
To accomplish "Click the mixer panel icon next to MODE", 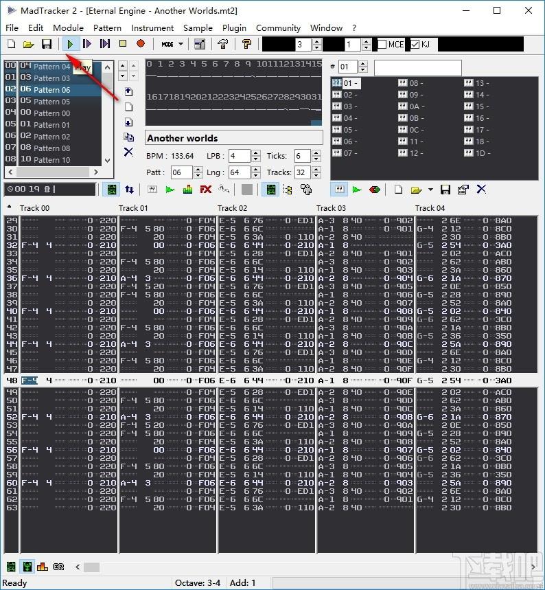I will 200,44.
